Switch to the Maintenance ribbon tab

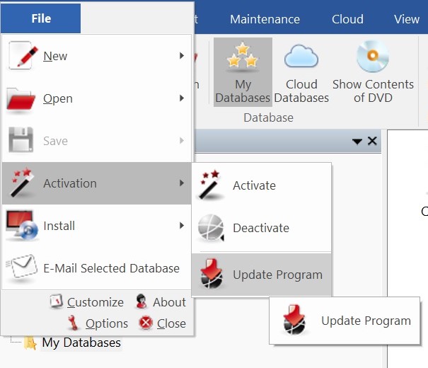(x=265, y=19)
